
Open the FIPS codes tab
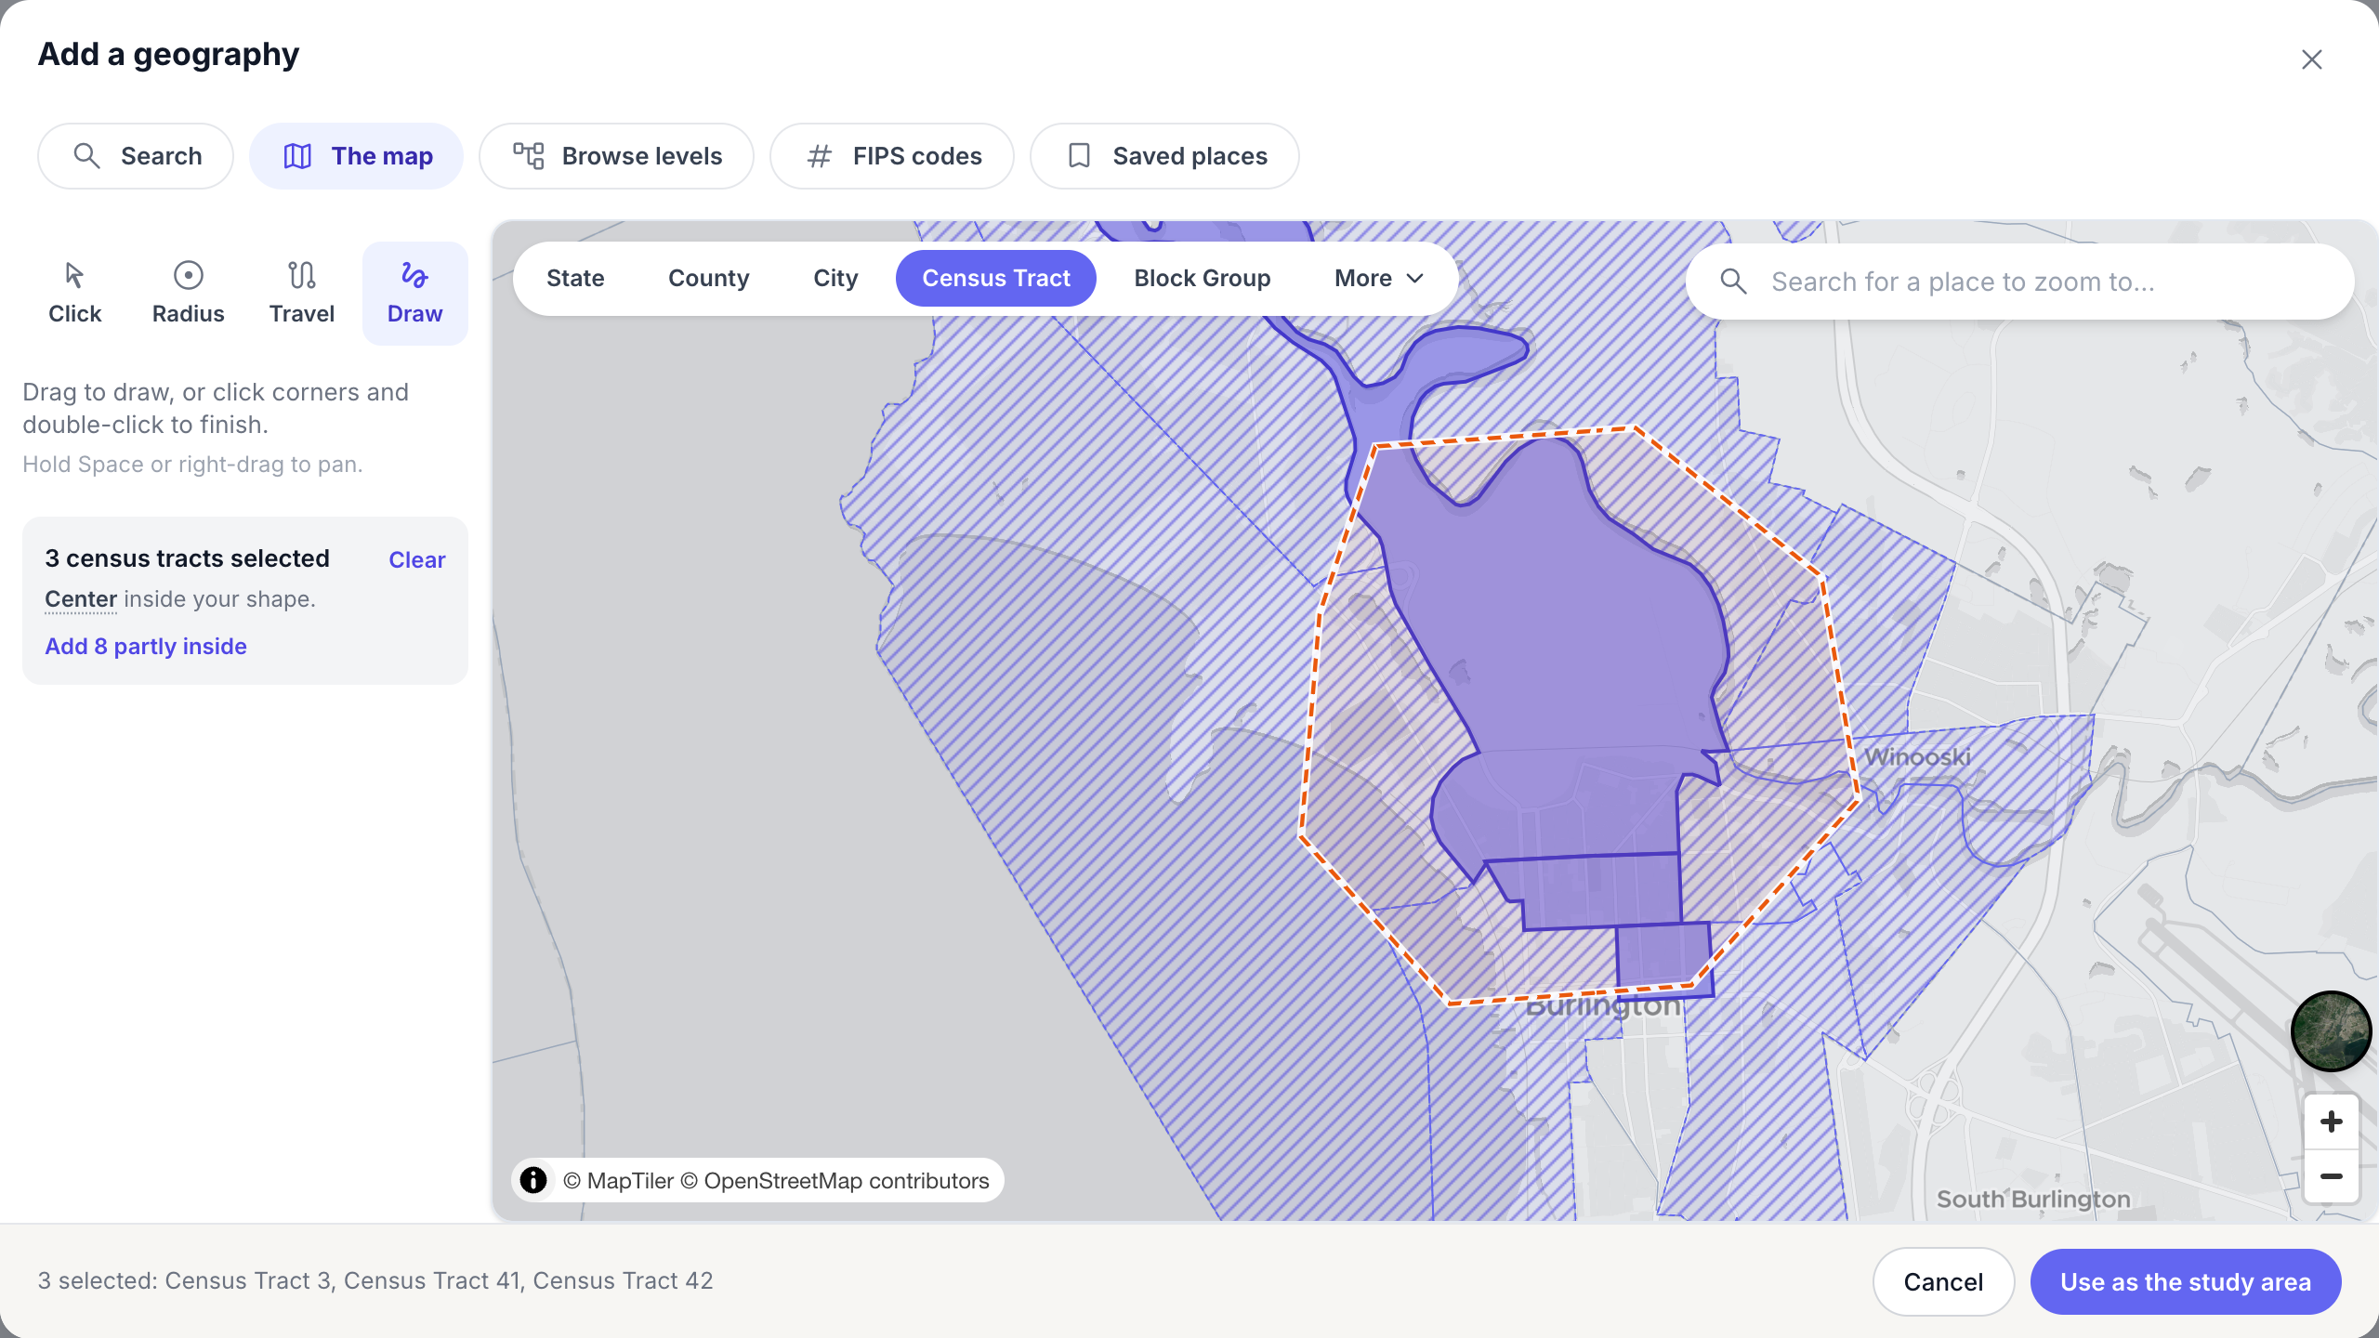892,156
